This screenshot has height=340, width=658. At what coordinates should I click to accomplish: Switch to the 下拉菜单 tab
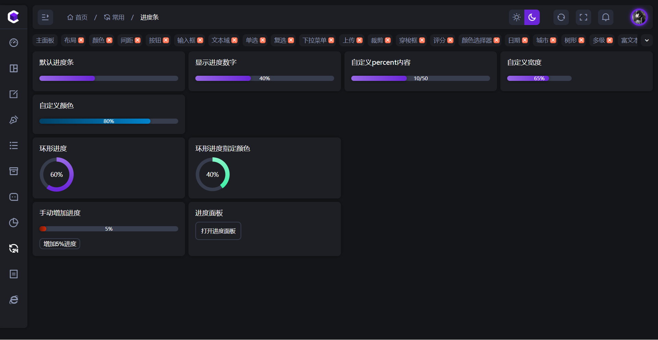pyautogui.click(x=315, y=40)
